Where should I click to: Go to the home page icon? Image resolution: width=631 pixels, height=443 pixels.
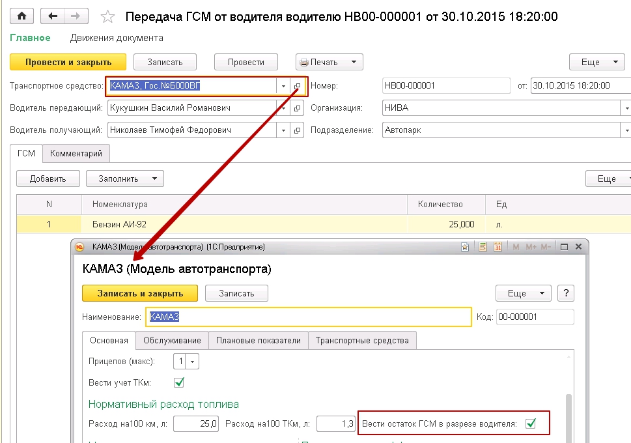21,16
